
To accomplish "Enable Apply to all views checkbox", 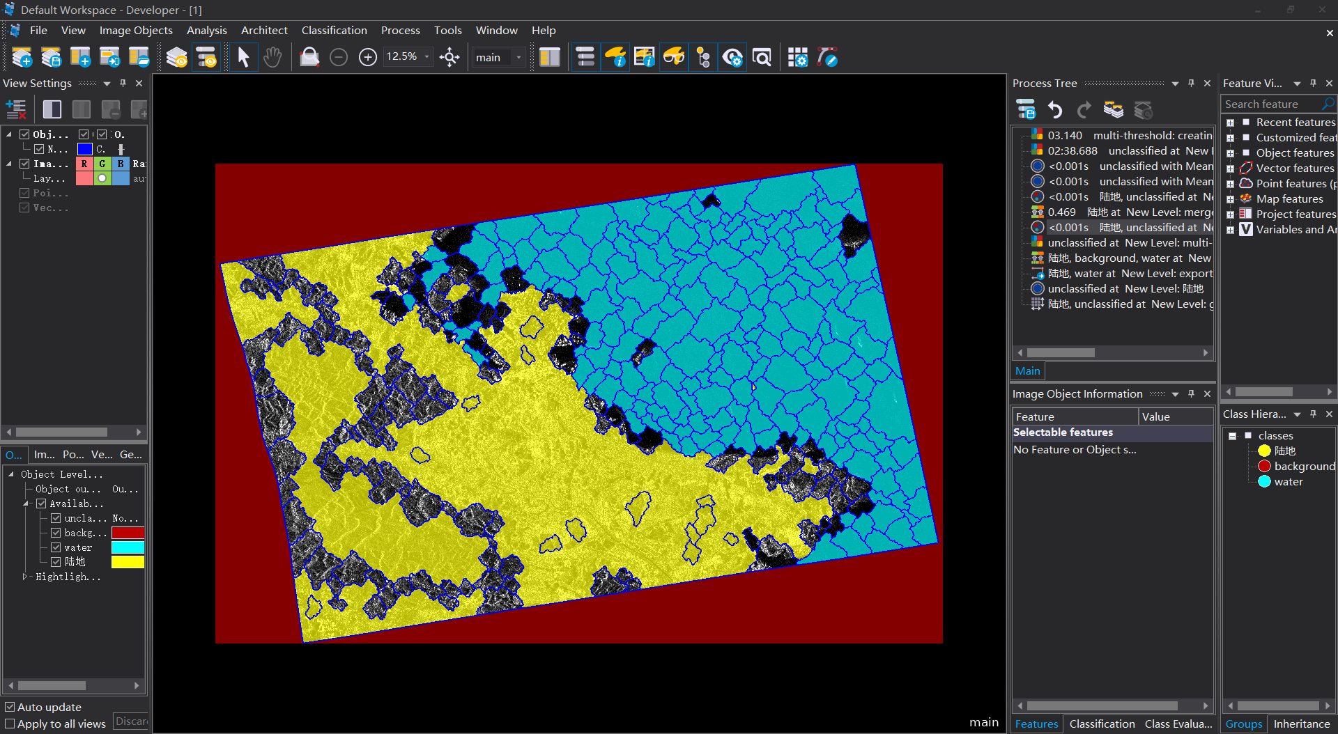I will coord(10,724).
